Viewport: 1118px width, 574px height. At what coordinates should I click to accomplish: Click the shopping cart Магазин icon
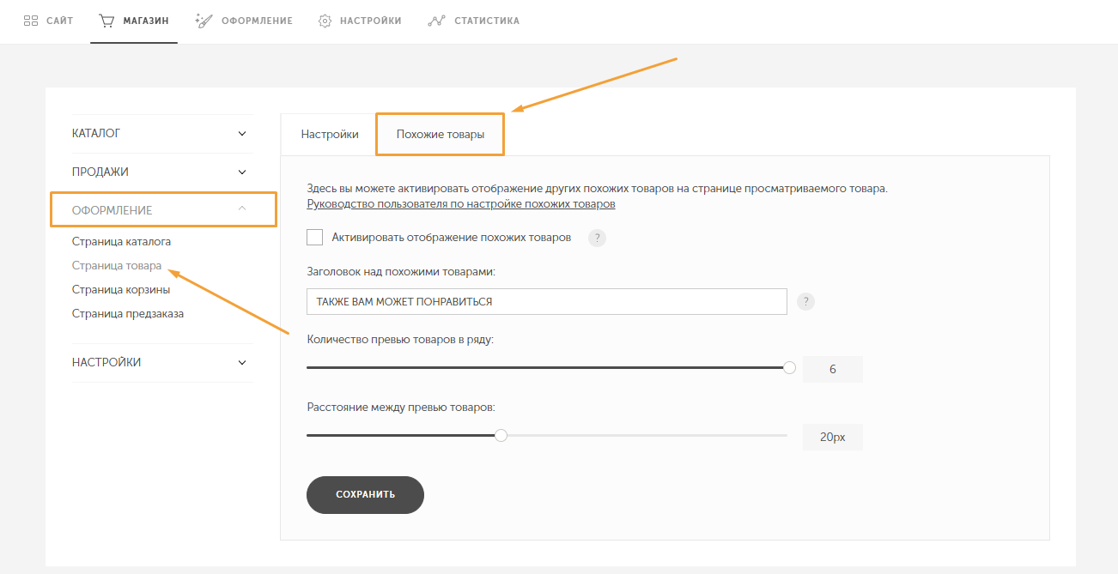tap(106, 21)
